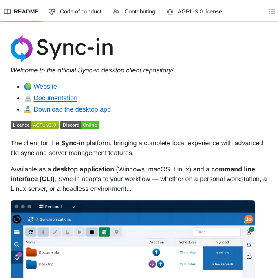The image size is (278, 278).
Task: Select the Documents row
Action: [133, 252]
